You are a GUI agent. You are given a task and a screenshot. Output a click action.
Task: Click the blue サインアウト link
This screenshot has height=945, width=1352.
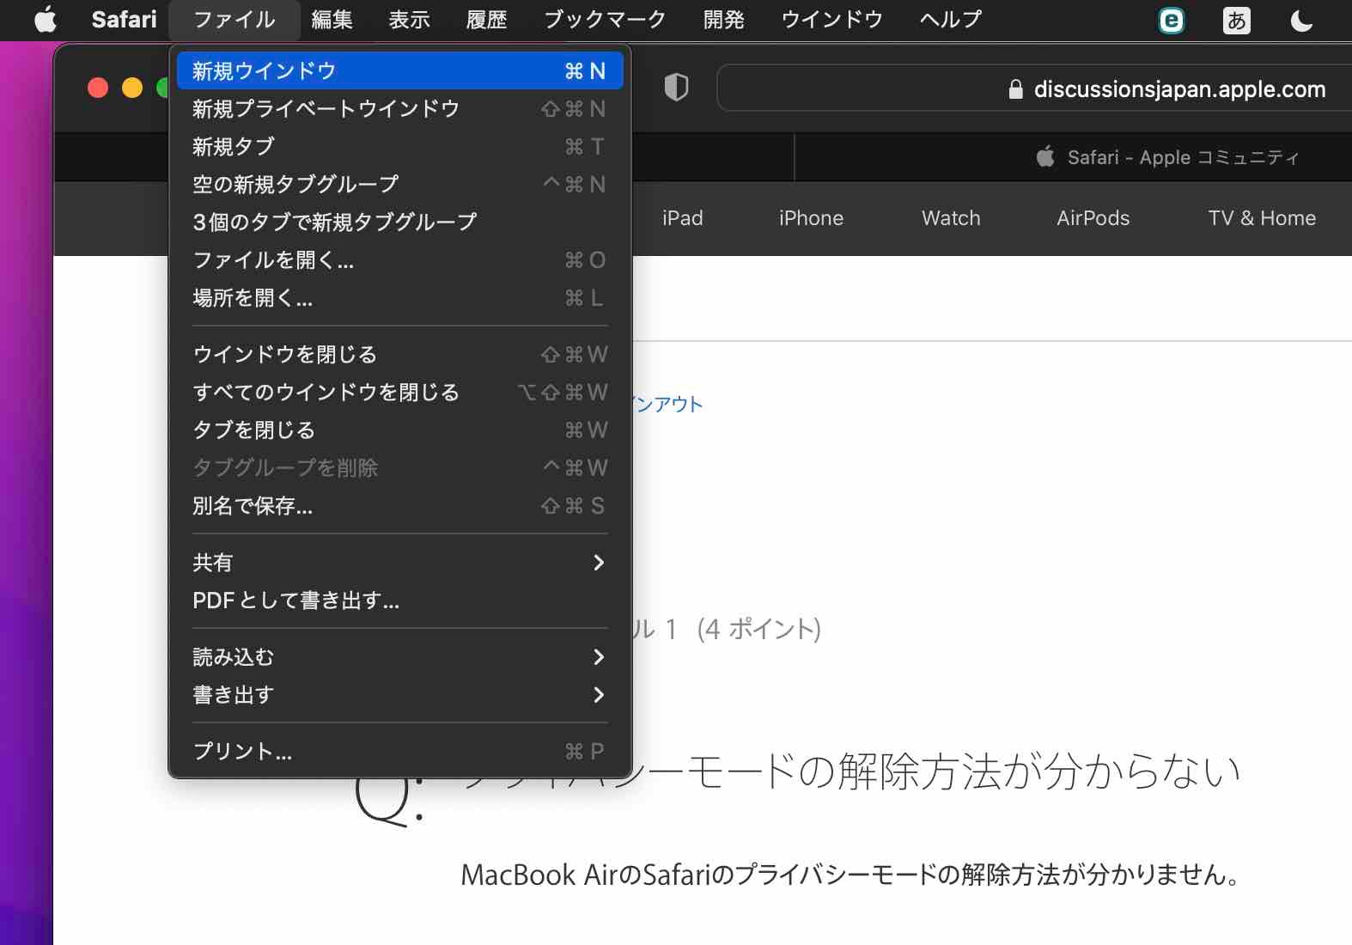tap(667, 404)
